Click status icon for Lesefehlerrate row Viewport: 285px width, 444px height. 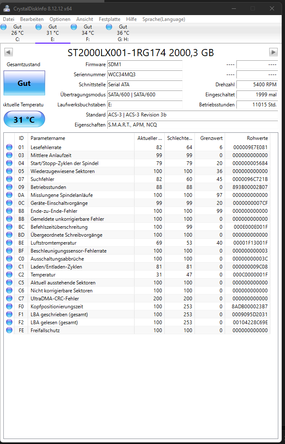9,147
